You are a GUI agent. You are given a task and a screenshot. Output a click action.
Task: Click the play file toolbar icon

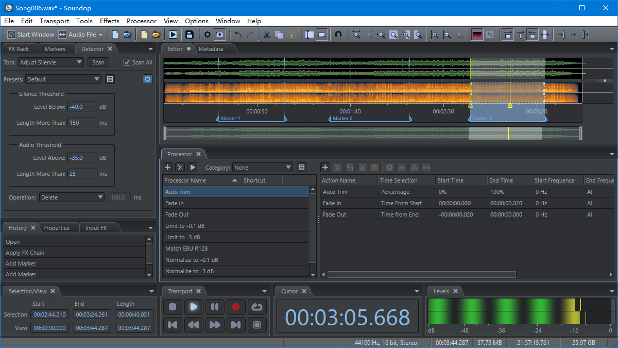pyautogui.click(x=173, y=35)
